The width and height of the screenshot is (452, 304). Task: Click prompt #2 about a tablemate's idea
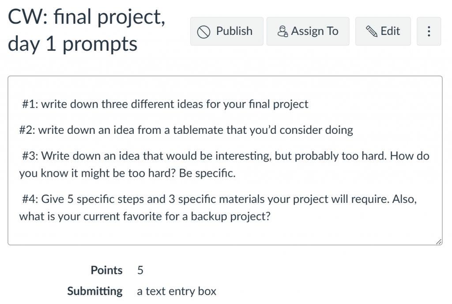186,130
